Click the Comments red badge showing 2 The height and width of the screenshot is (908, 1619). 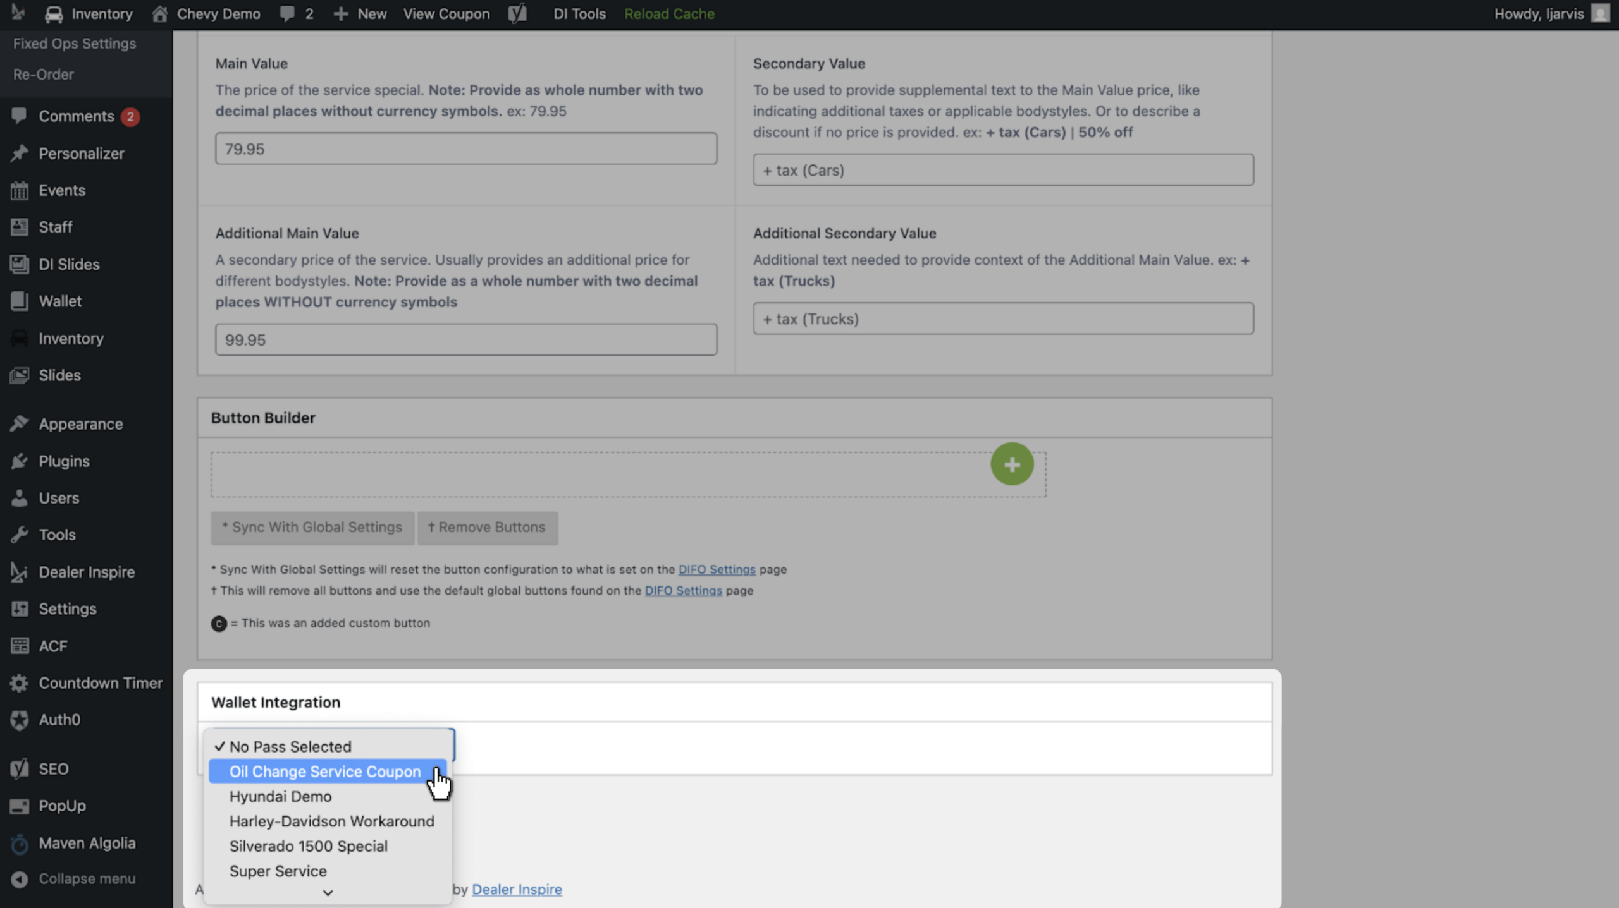pos(130,116)
